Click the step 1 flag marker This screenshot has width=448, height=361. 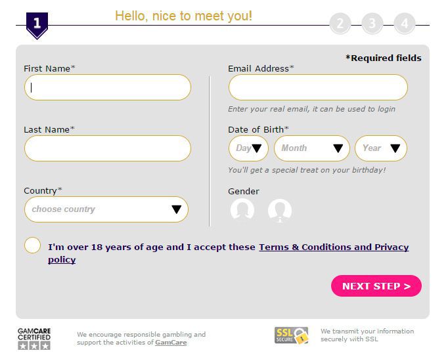tap(37, 25)
